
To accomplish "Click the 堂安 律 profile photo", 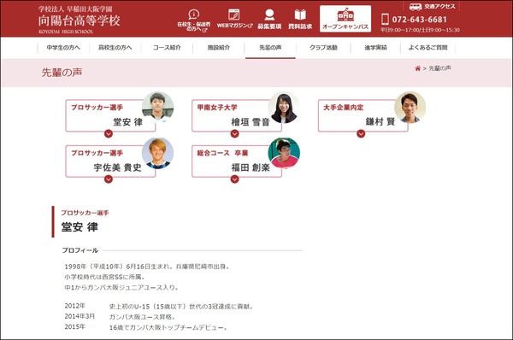I will pyautogui.click(x=157, y=108).
